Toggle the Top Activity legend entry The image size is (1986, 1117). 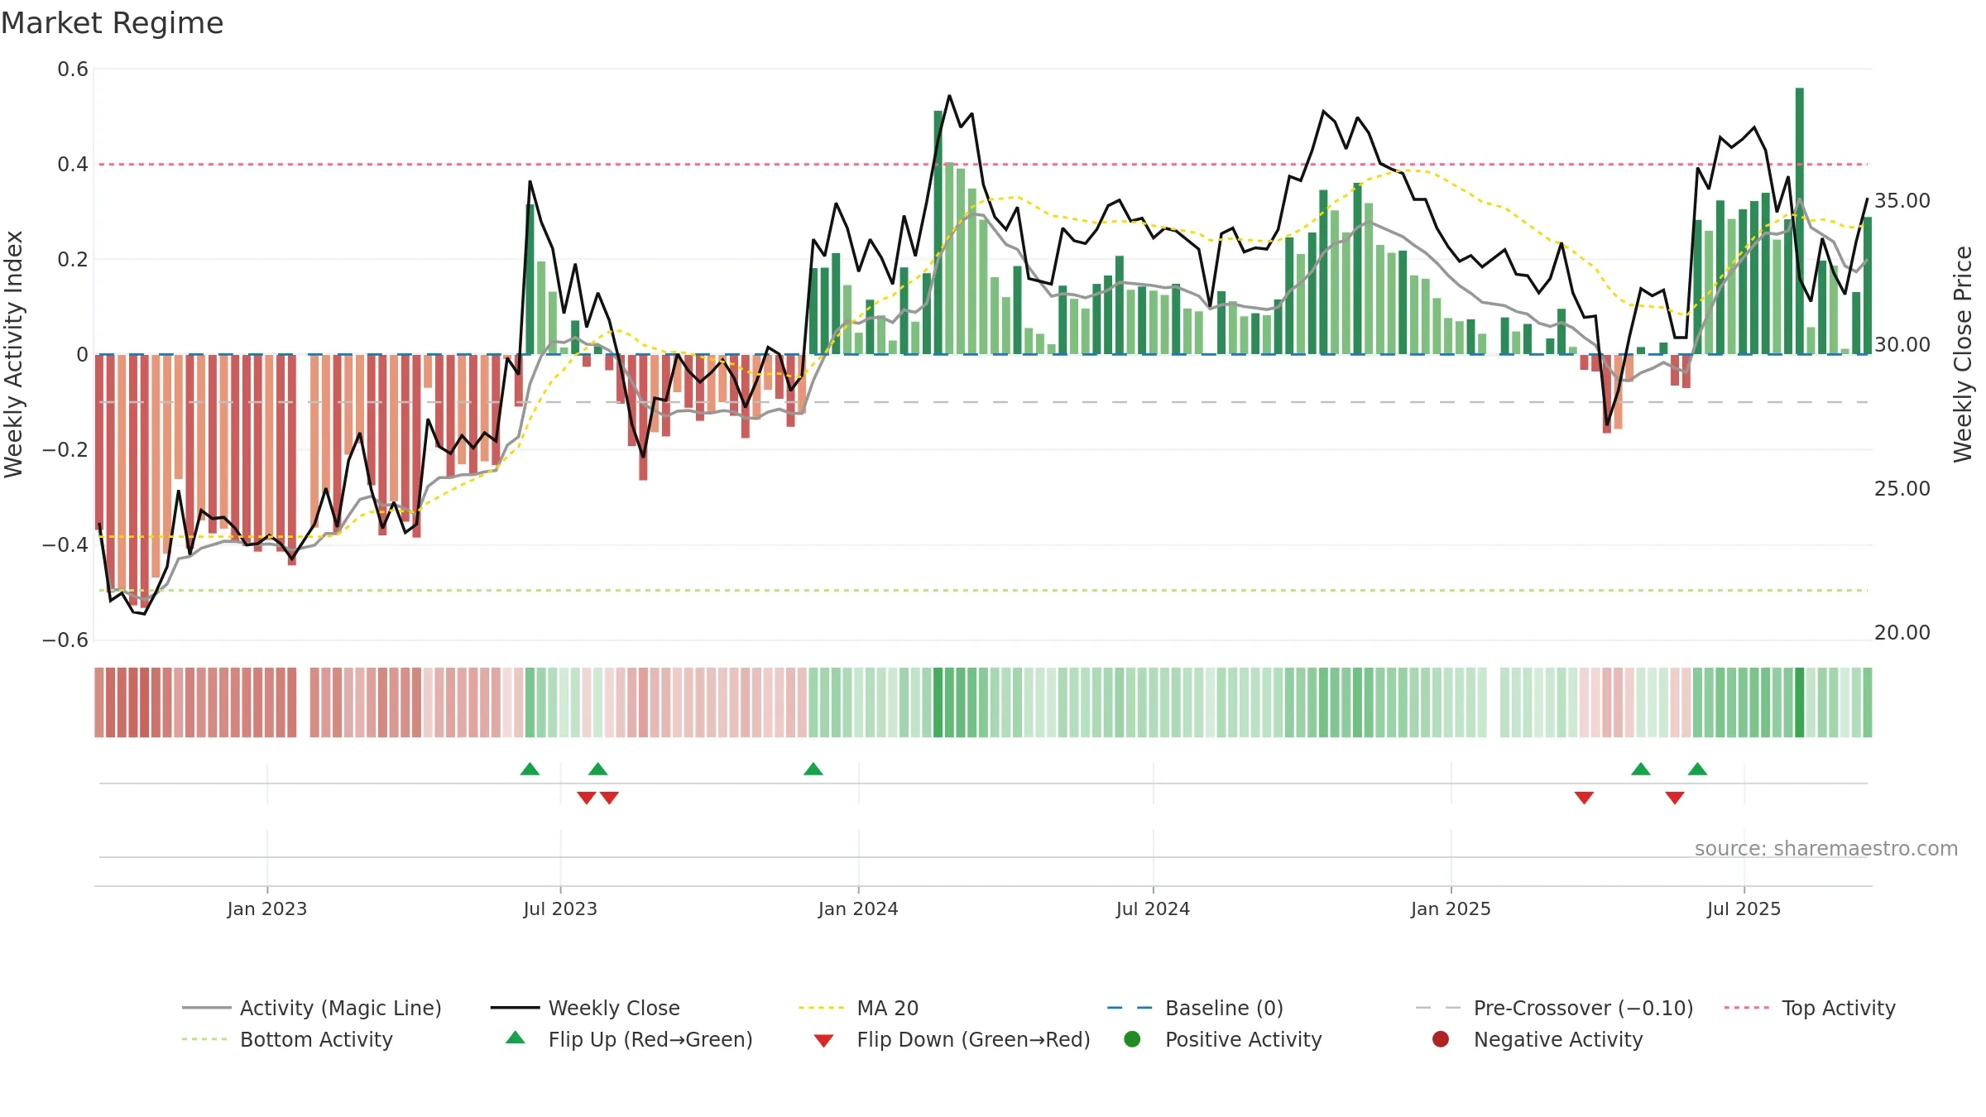coord(1810,1008)
